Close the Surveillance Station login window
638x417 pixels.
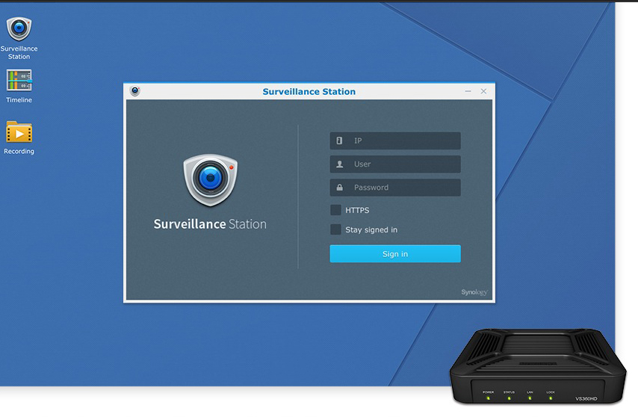483,91
